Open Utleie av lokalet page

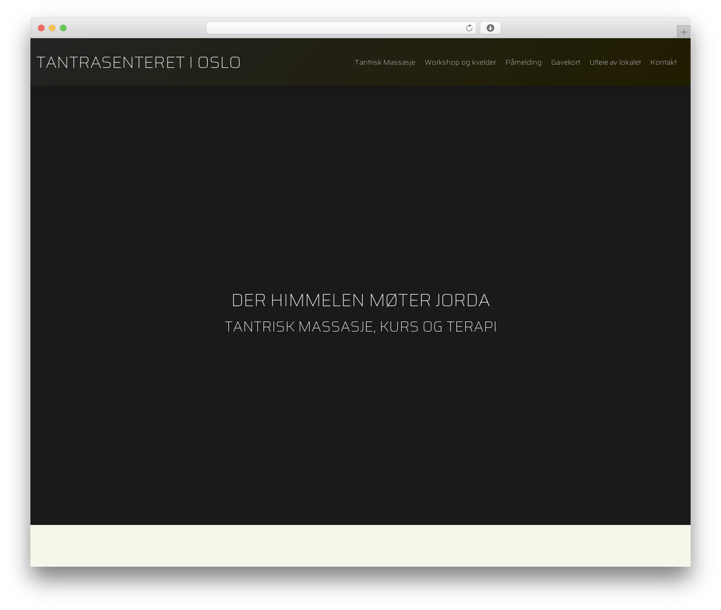coord(615,62)
